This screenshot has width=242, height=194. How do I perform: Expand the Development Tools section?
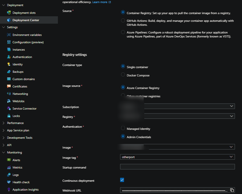[x=4, y=138]
